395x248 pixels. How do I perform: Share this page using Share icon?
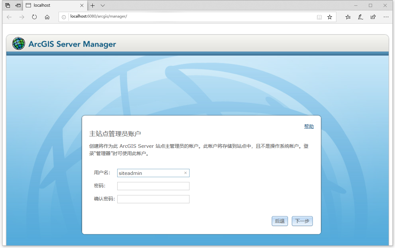[x=373, y=17]
